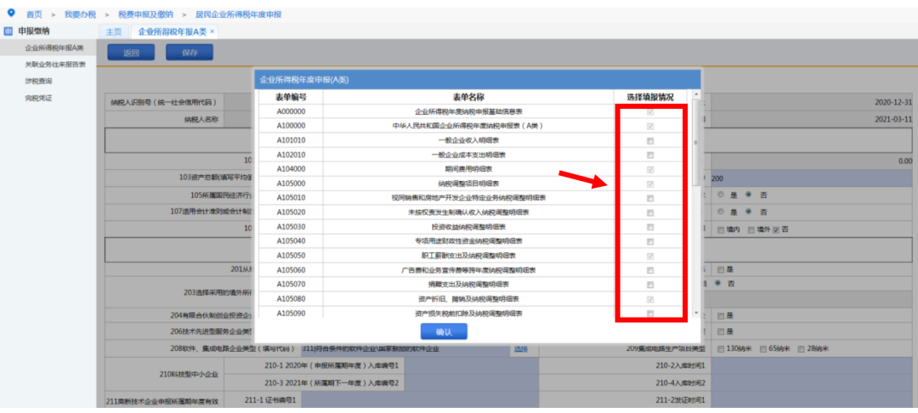Click the 申报缴纳 panel icon
918x413 pixels.
(8, 31)
